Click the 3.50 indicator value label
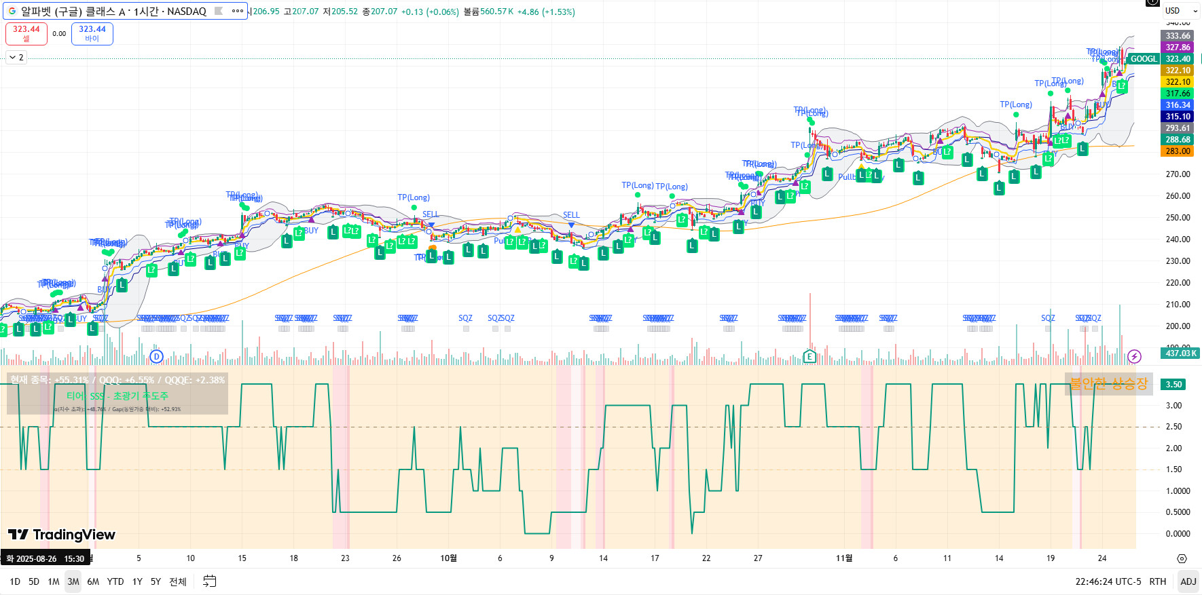 click(1173, 385)
